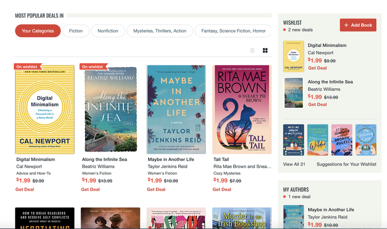Open Cal Newport author link in grid

point(29,167)
